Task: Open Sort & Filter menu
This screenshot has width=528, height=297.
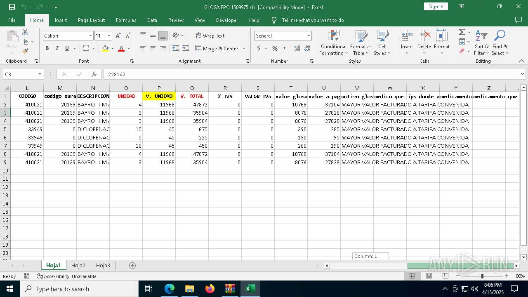Action: [x=481, y=43]
